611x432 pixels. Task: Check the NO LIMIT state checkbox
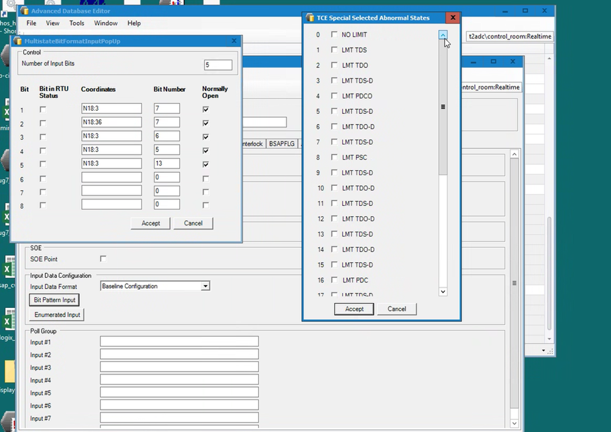[x=335, y=35]
